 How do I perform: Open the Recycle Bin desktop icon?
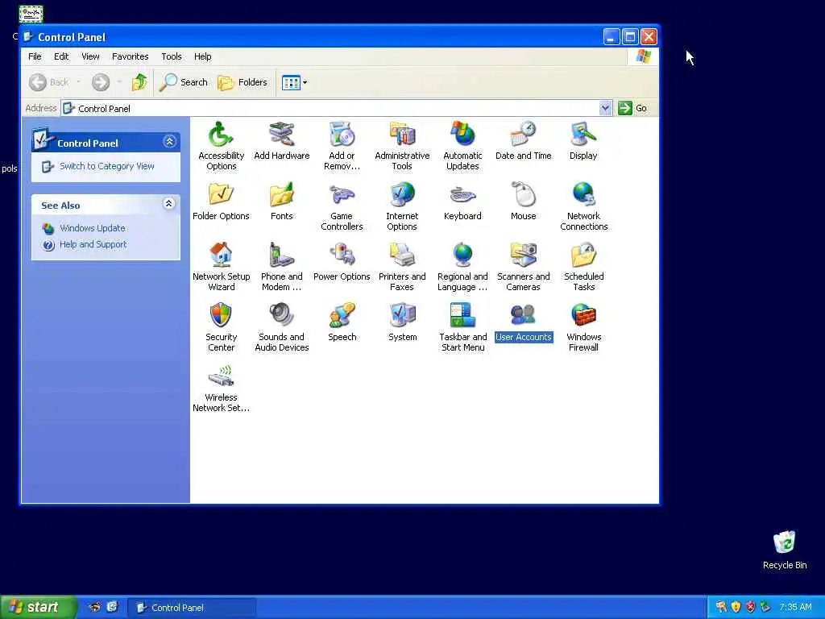click(x=785, y=550)
